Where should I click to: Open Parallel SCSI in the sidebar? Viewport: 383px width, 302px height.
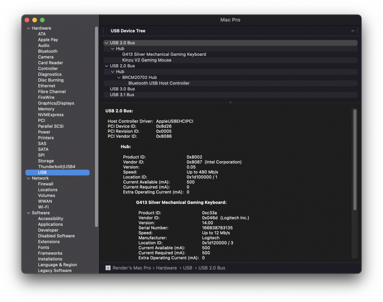[x=51, y=126]
